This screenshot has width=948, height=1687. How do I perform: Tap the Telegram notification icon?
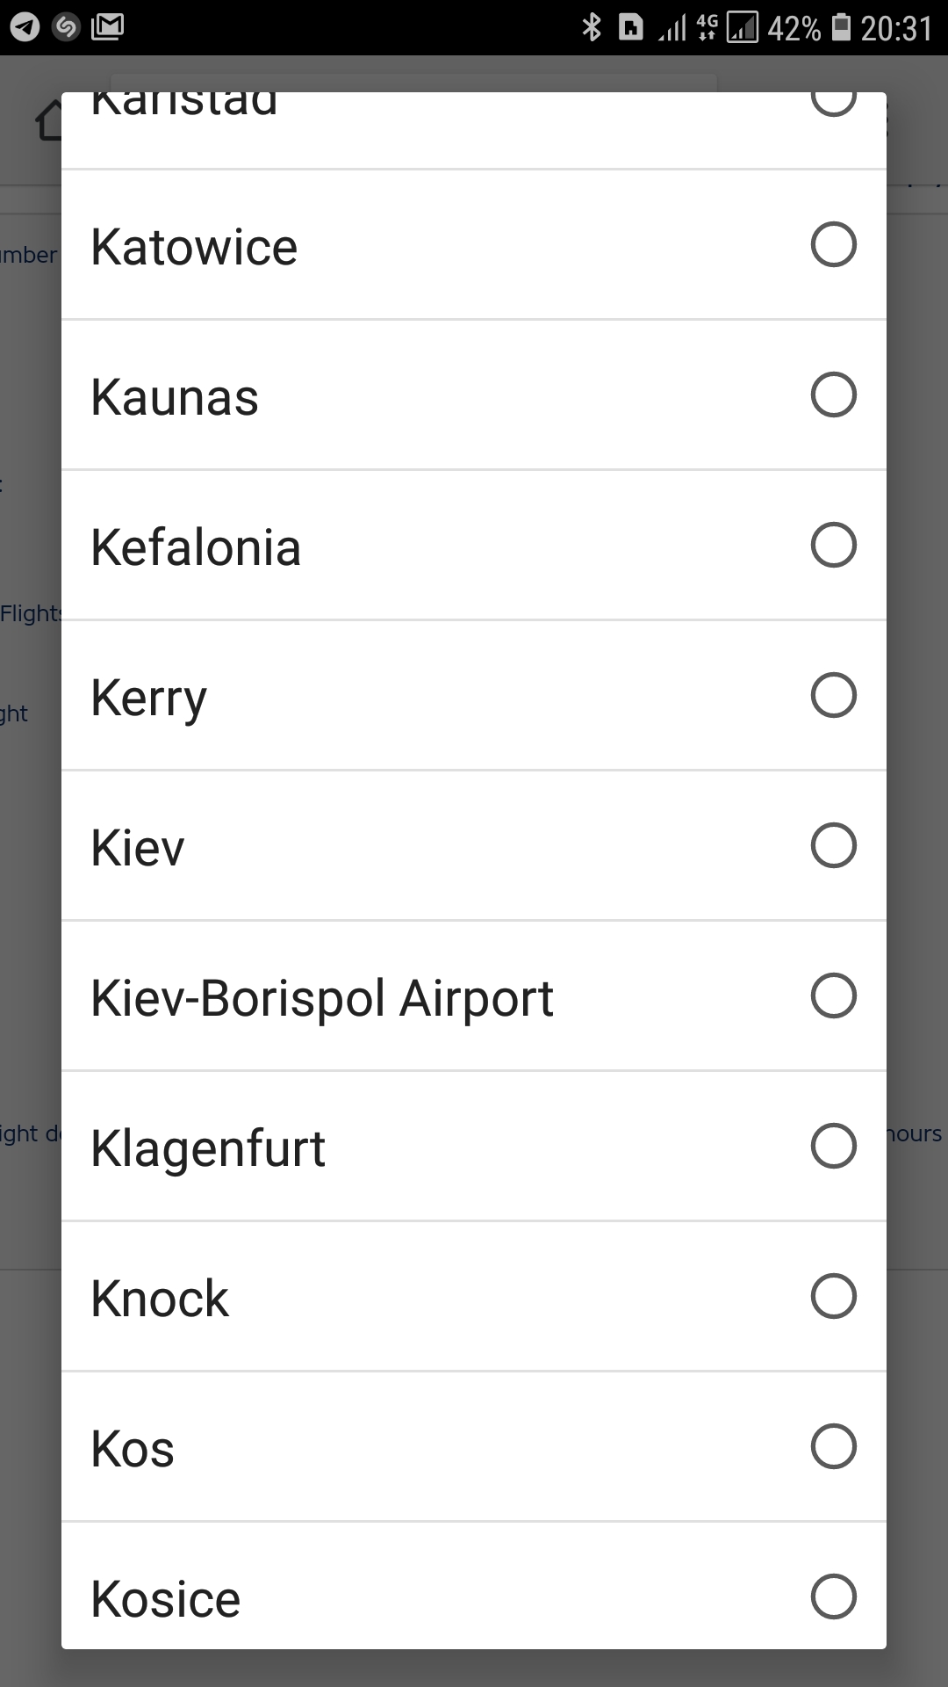[x=25, y=28]
